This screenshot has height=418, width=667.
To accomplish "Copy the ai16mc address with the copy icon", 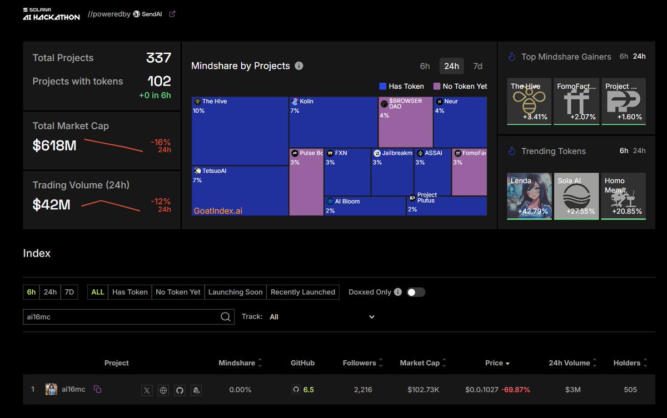I will 97,389.
